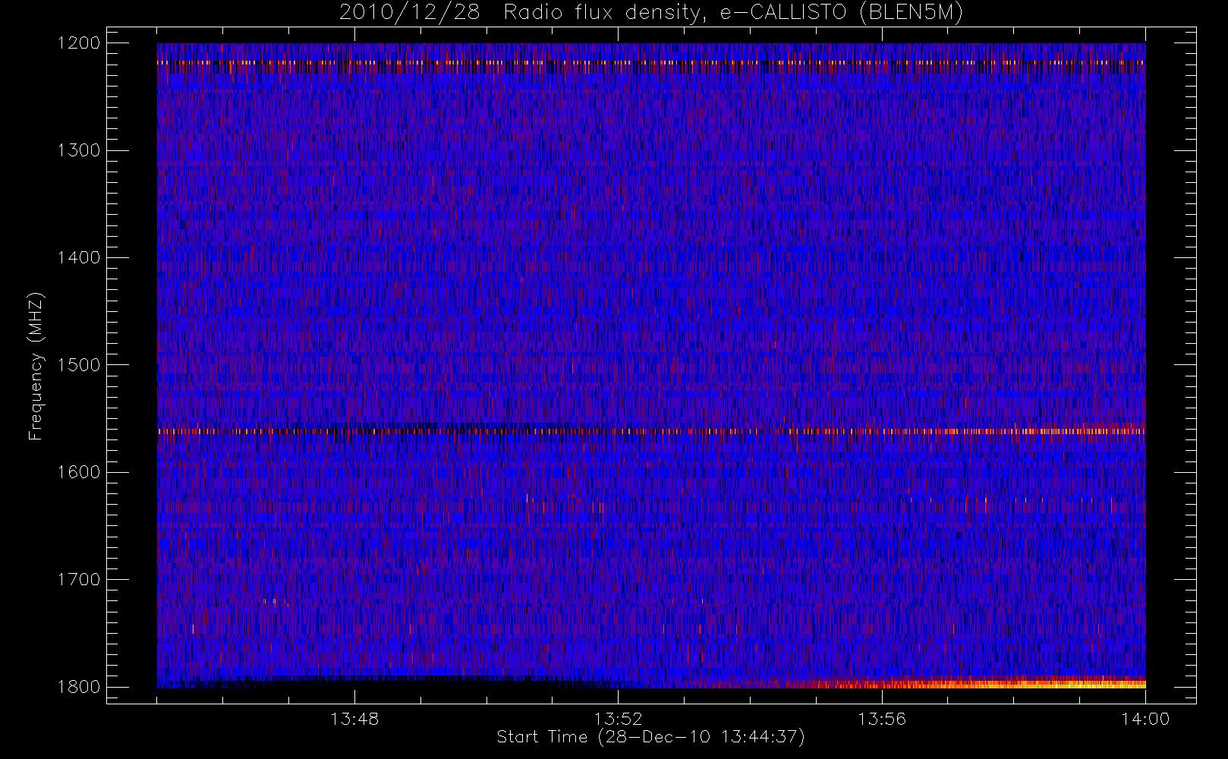Click the Start Time axis label
This screenshot has height=759, width=1228.
[650, 737]
